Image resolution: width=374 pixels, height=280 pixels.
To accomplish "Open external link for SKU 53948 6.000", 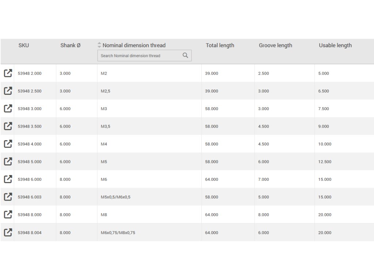I will [x=8, y=179].
